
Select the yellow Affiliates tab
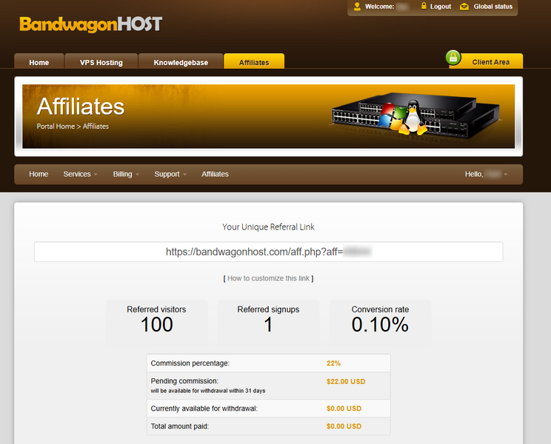point(254,62)
